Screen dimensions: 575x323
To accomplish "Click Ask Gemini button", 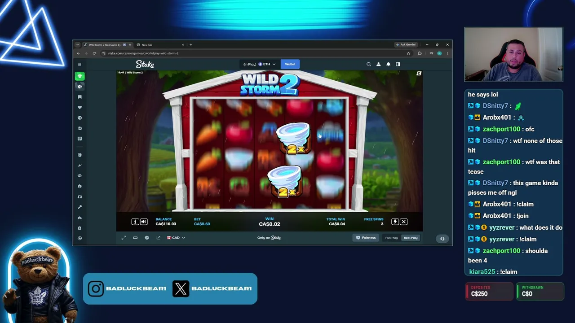I will click(406, 45).
